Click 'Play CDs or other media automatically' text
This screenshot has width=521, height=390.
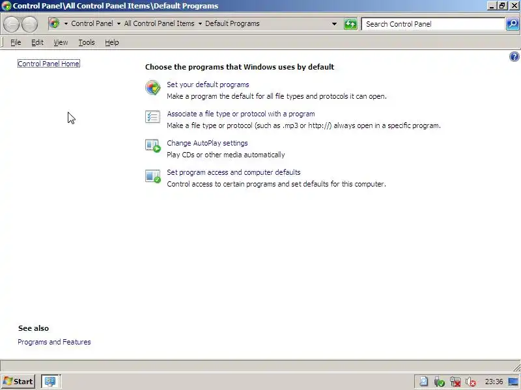click(x=226, y=155)
